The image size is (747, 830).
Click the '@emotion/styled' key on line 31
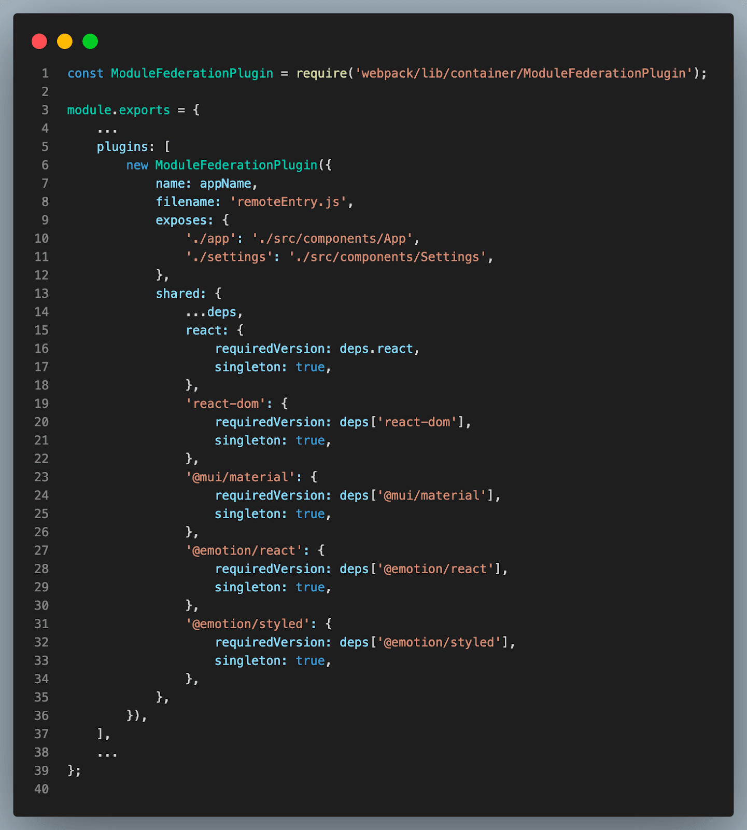(247, 624)
